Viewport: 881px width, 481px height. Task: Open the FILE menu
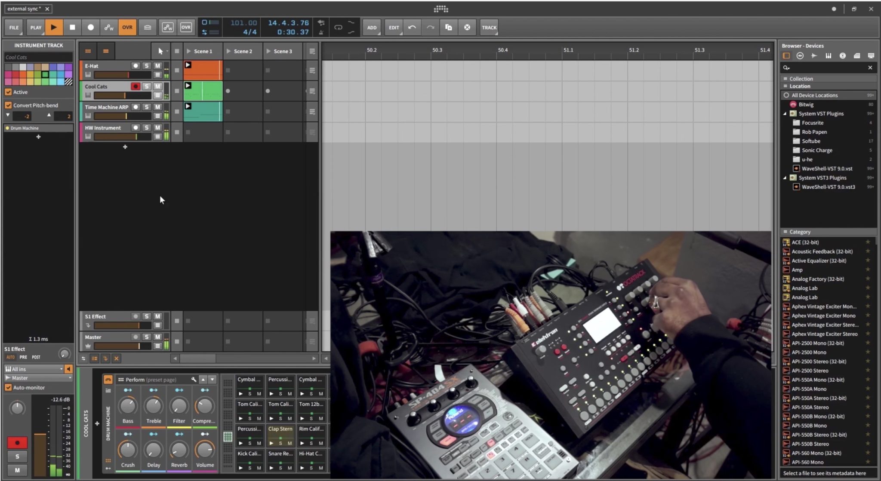coord(13,27)
